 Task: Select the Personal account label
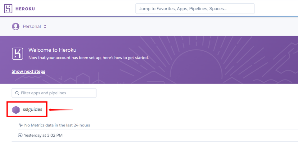tap(32, 27)
